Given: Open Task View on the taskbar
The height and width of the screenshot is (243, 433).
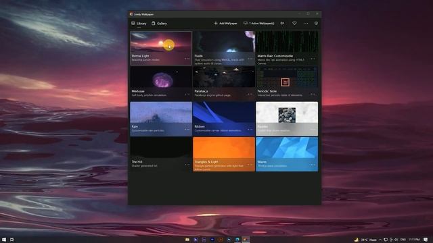Looking at the screenshot, I should [12, 240].
